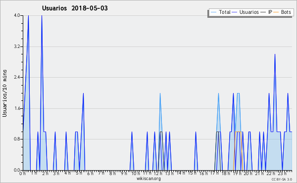Click the '0 h' x-axis label
This screenshot has width=297, height=183.
[x=23, y=174]
